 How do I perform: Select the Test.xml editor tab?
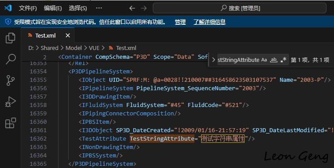click(48, 35)
